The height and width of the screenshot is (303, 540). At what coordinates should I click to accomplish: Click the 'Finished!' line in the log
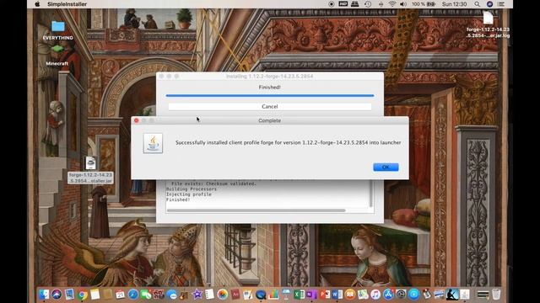click(x=178, y=199)
